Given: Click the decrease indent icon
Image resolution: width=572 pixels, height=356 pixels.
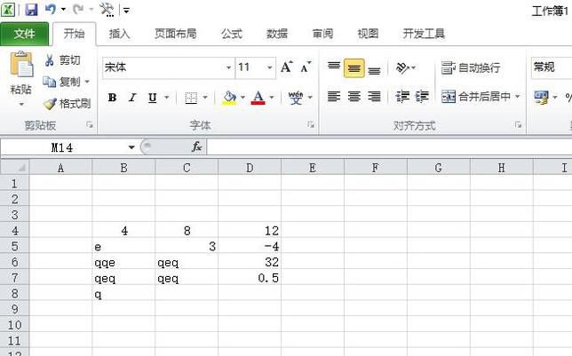Looking at the screenshot, I should point(402,97).
